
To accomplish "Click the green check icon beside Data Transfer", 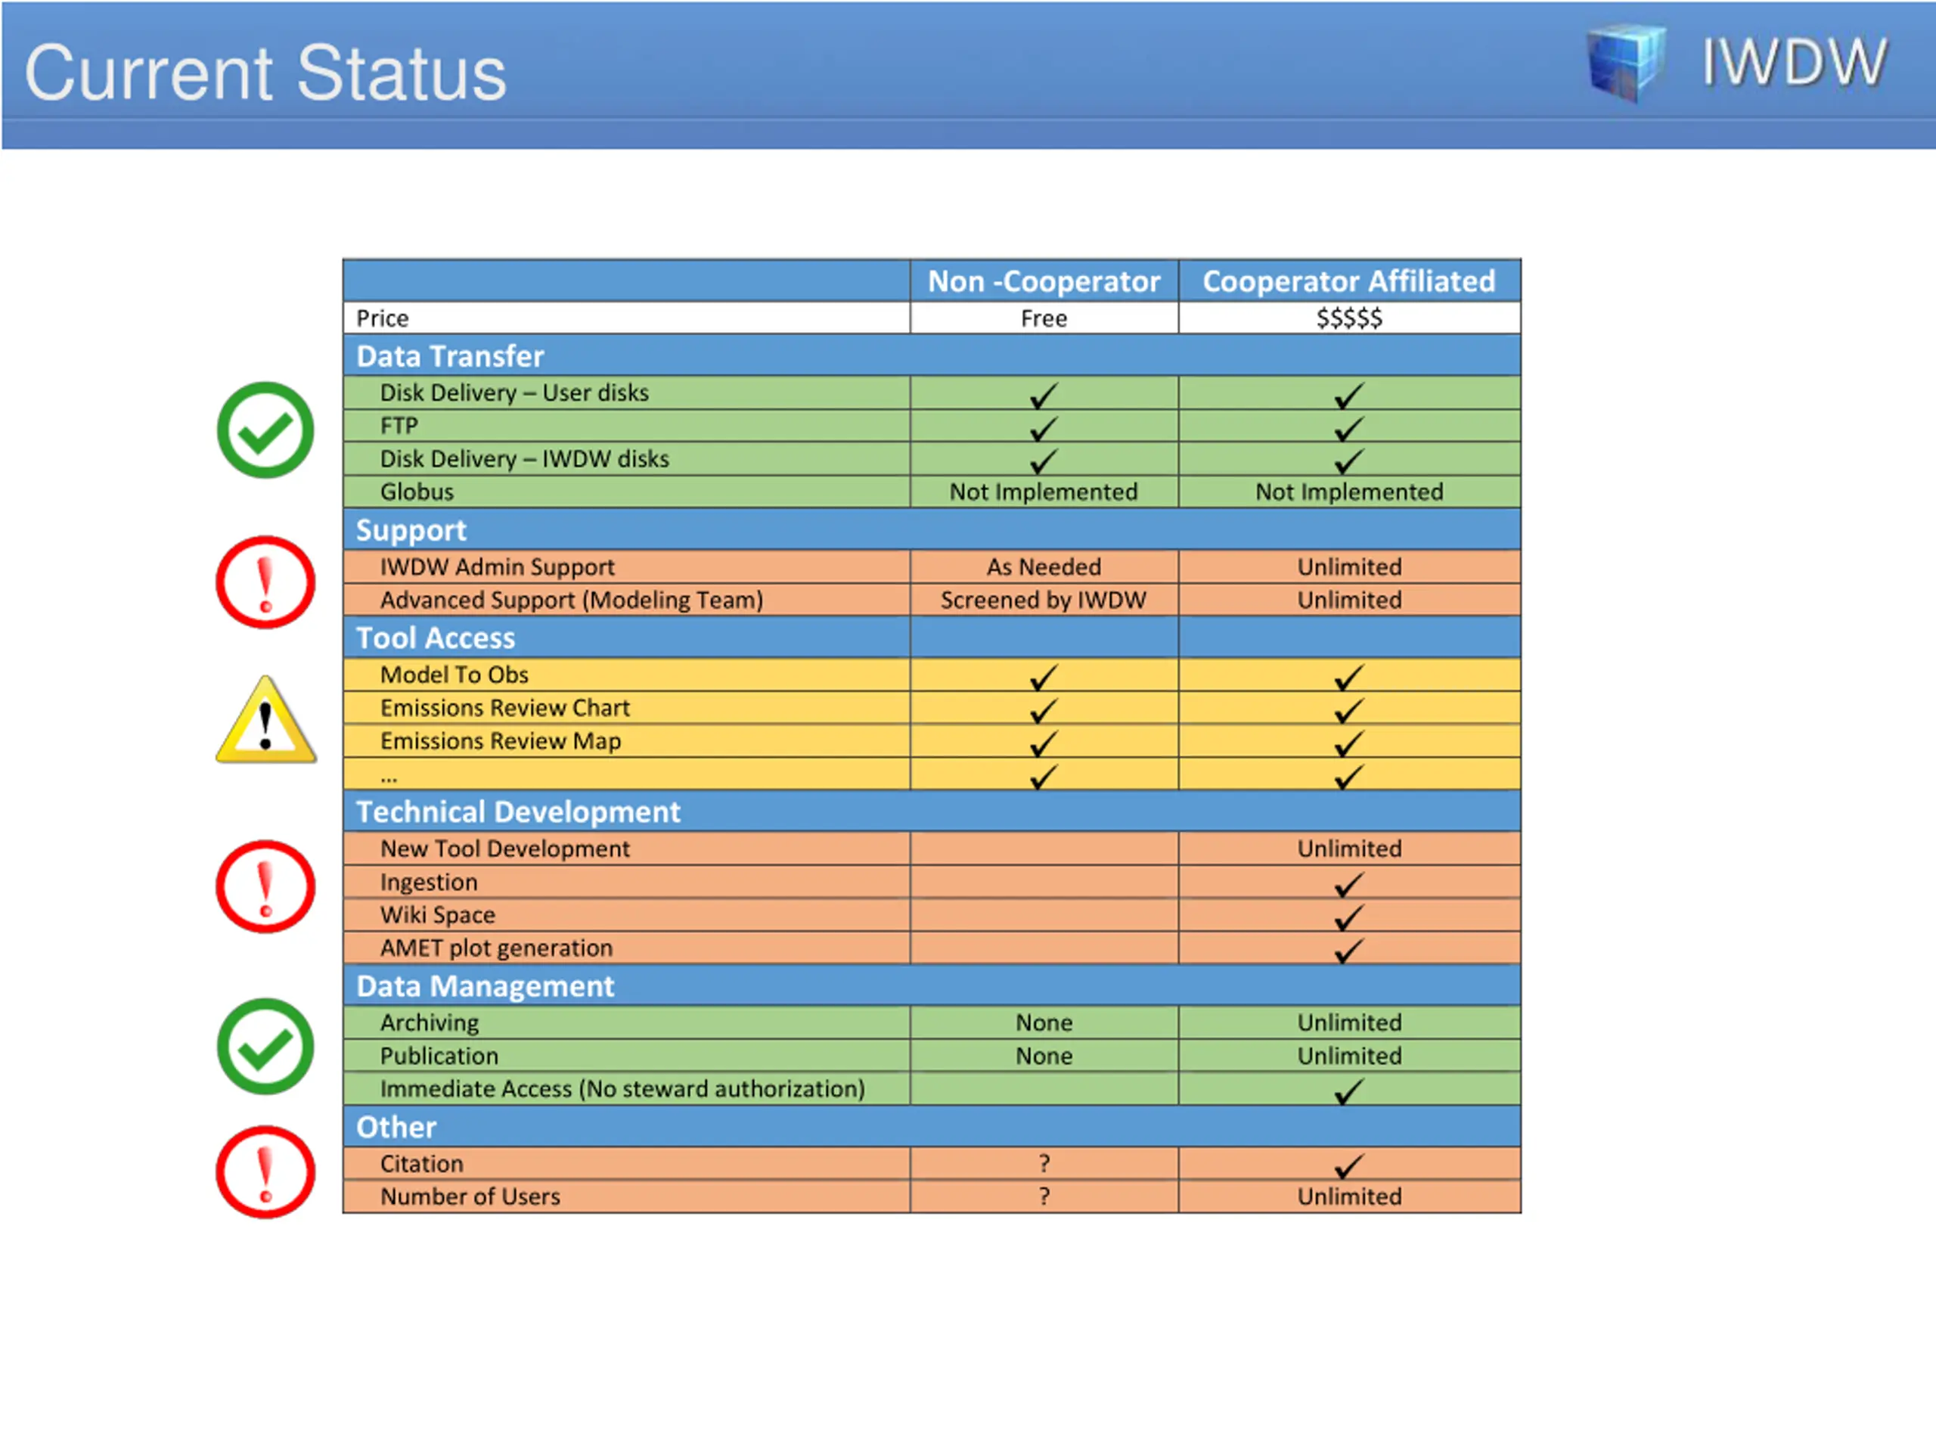I will pos(265,430).
